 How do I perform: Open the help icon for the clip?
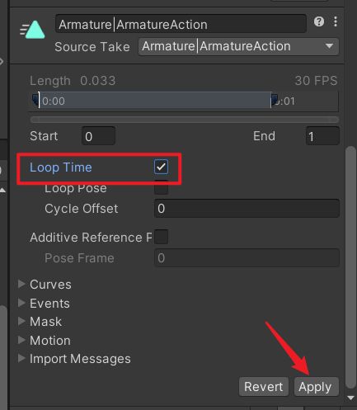pyautogui.click(x=319, y=21)
